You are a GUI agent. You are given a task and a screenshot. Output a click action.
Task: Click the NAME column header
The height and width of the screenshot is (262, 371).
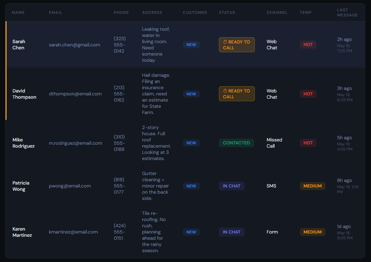click(x=18, y=12)
